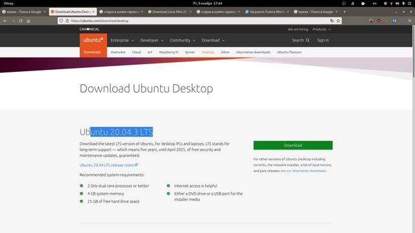Viewport: 415px width, 233px height.
Task: Open the browser application menu
Action: (410, 21)
